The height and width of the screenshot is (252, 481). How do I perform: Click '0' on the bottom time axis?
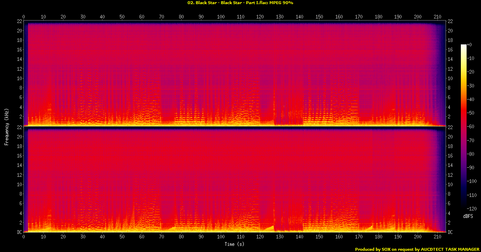tap(23, 237)
